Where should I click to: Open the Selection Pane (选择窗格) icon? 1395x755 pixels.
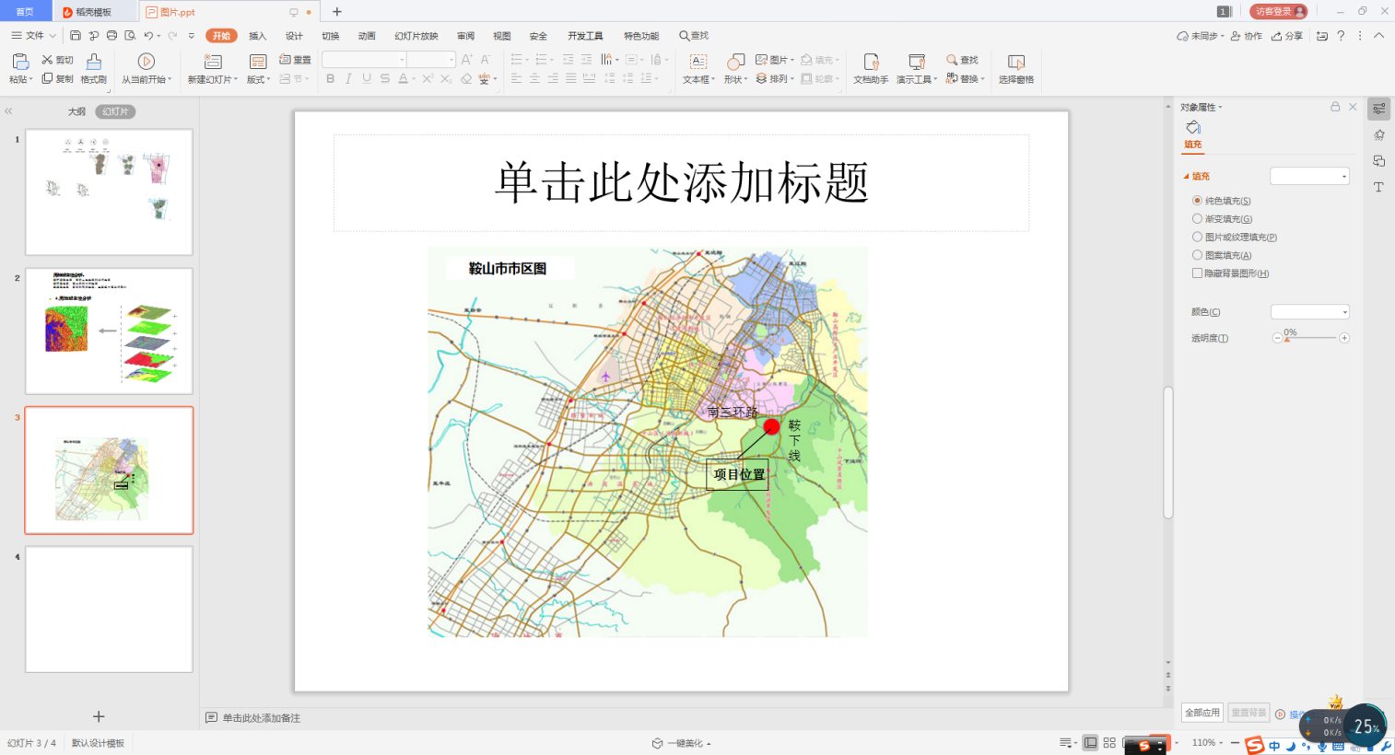pos(1016,62)
